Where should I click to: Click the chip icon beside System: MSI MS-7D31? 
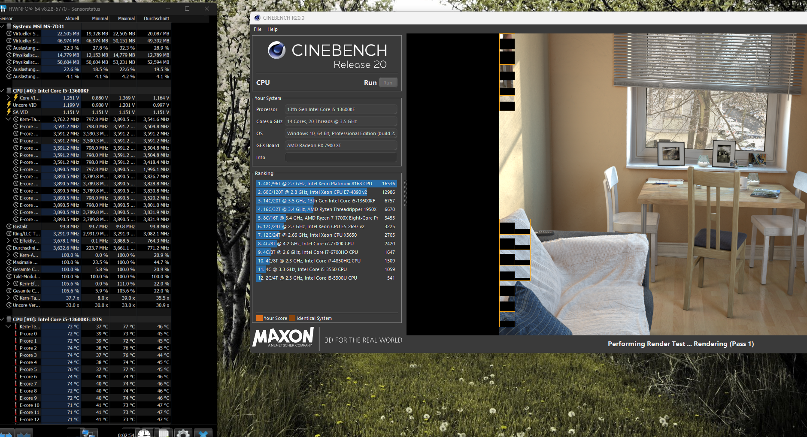(9, 26)
